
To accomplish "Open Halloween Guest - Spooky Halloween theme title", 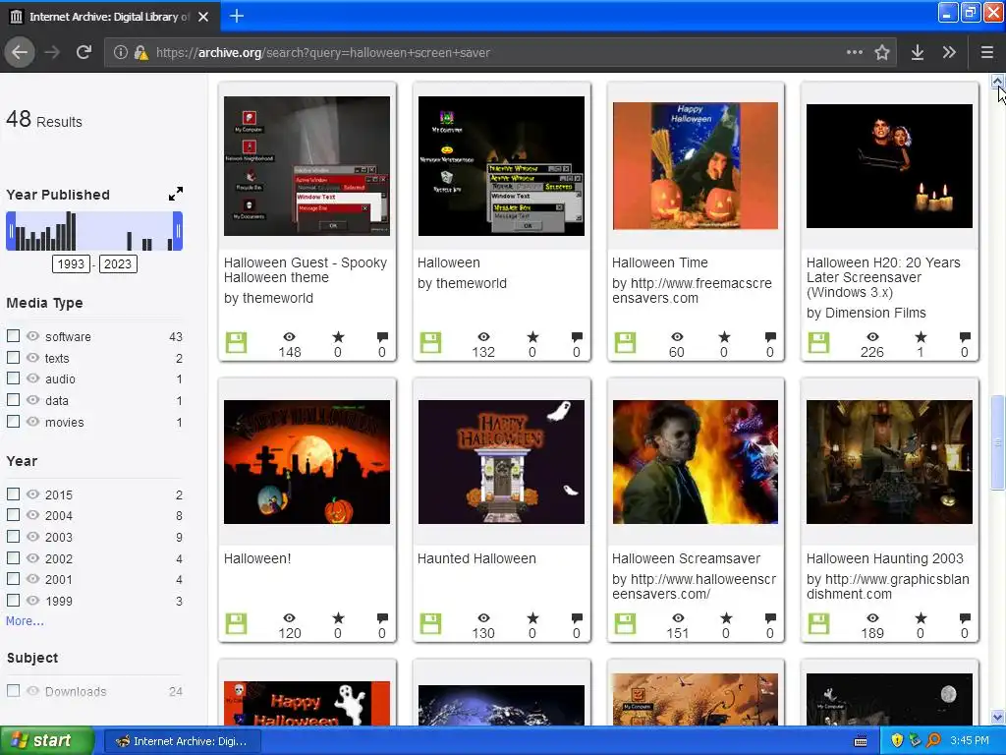I will pyautogui.click(x=306, y=269).
